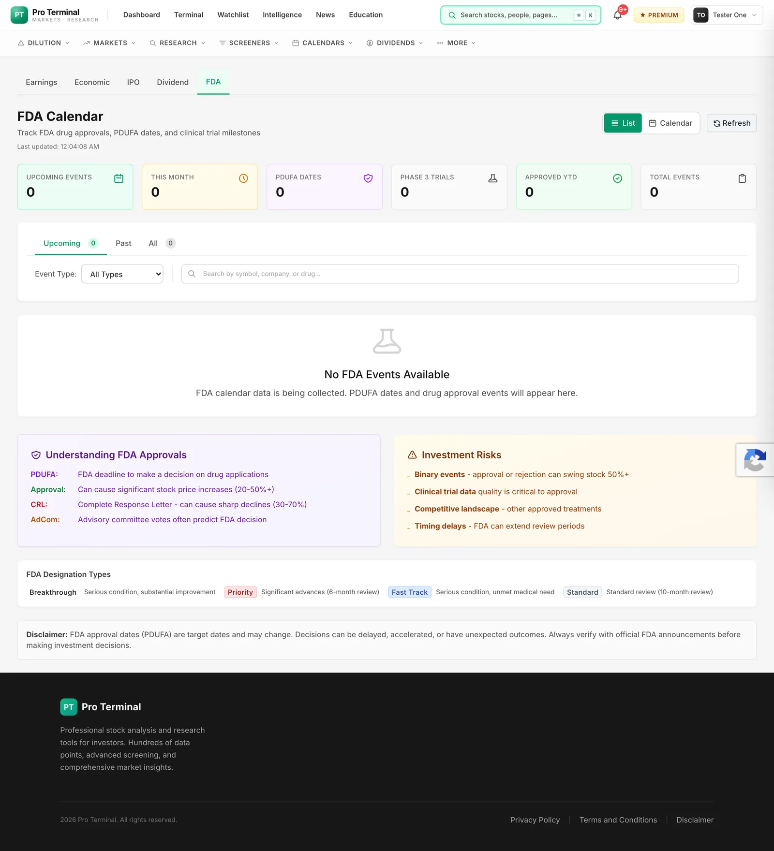Expand the Calendars menu
This screenshot has height=851, width=774.
[323, 43]
